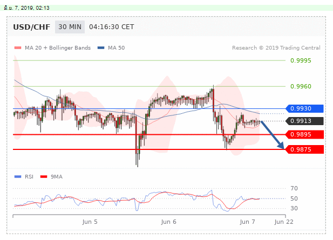Click the MA 20 + Bollinger Bands legend swatch
The height and width of the screenshot is (240, 333).
pos(18,48)
